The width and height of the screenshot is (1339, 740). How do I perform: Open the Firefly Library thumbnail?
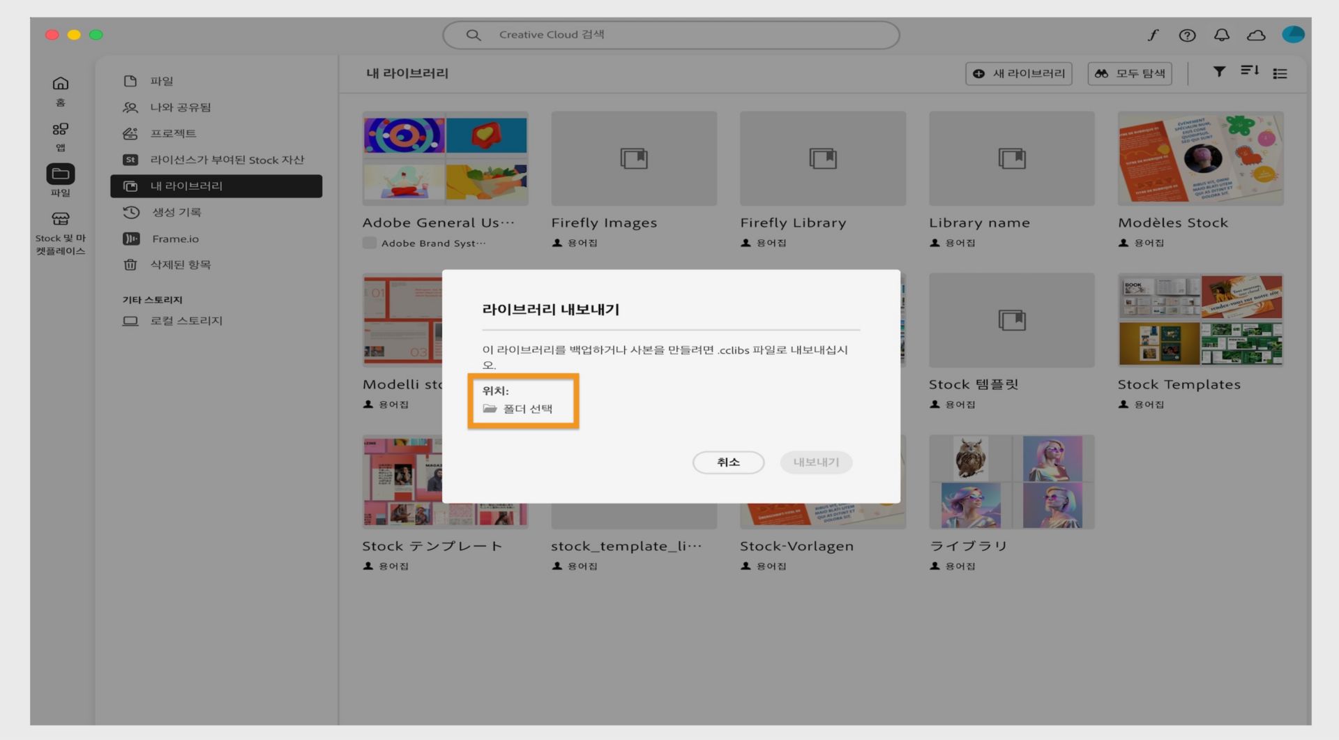coord(823,158)
